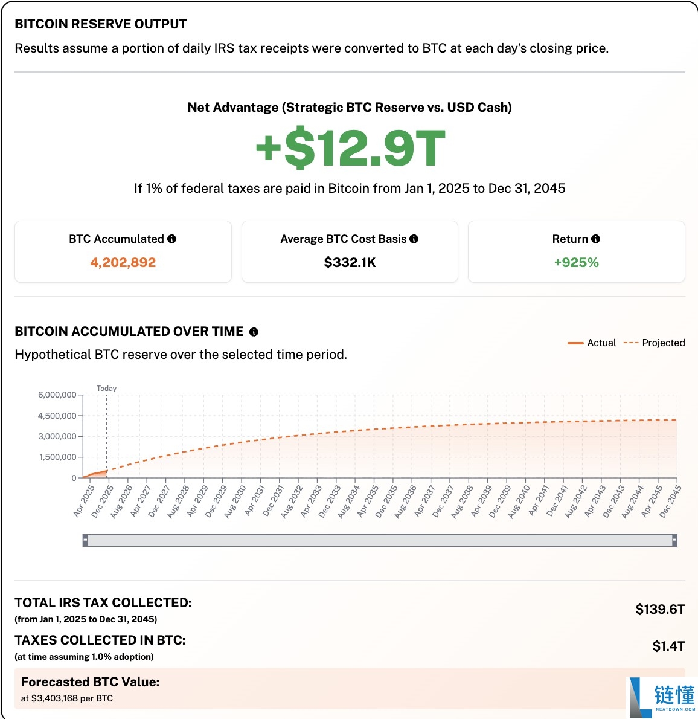Click left handle of chart range slider
This screenshot has width=698, height=719.
coord(85,540)
